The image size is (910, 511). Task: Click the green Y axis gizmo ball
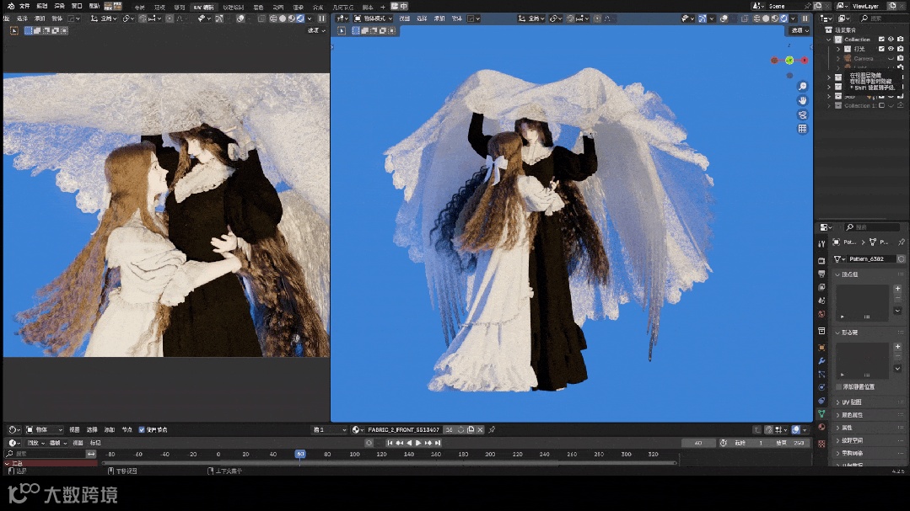click(x=789, y=61)
